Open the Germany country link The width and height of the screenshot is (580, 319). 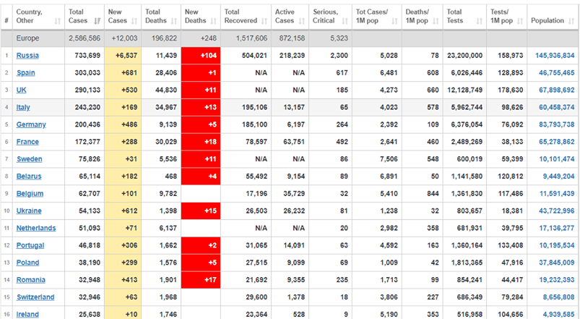[x=31, y=124]
